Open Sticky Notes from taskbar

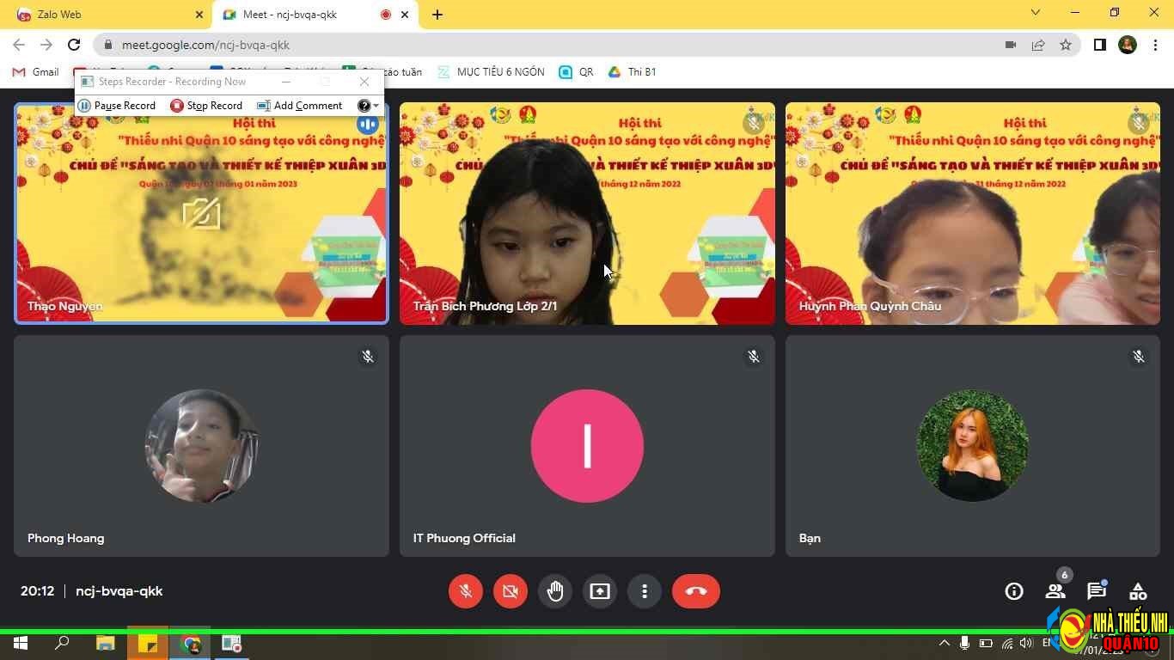pyautogui.click(x=147, y=643)
